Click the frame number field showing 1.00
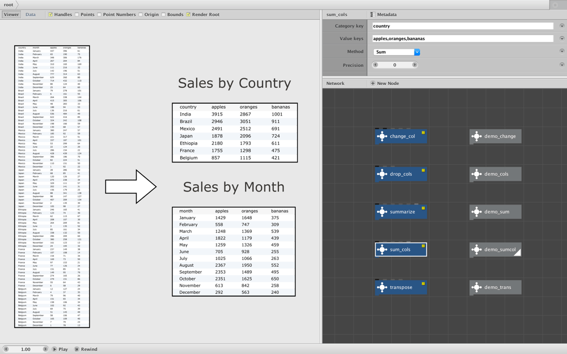 (x=26, y=349)
